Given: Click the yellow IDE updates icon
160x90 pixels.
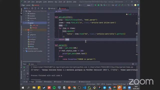Looking at the screenshot, I should pyautogui.click(x=135, y=5).
